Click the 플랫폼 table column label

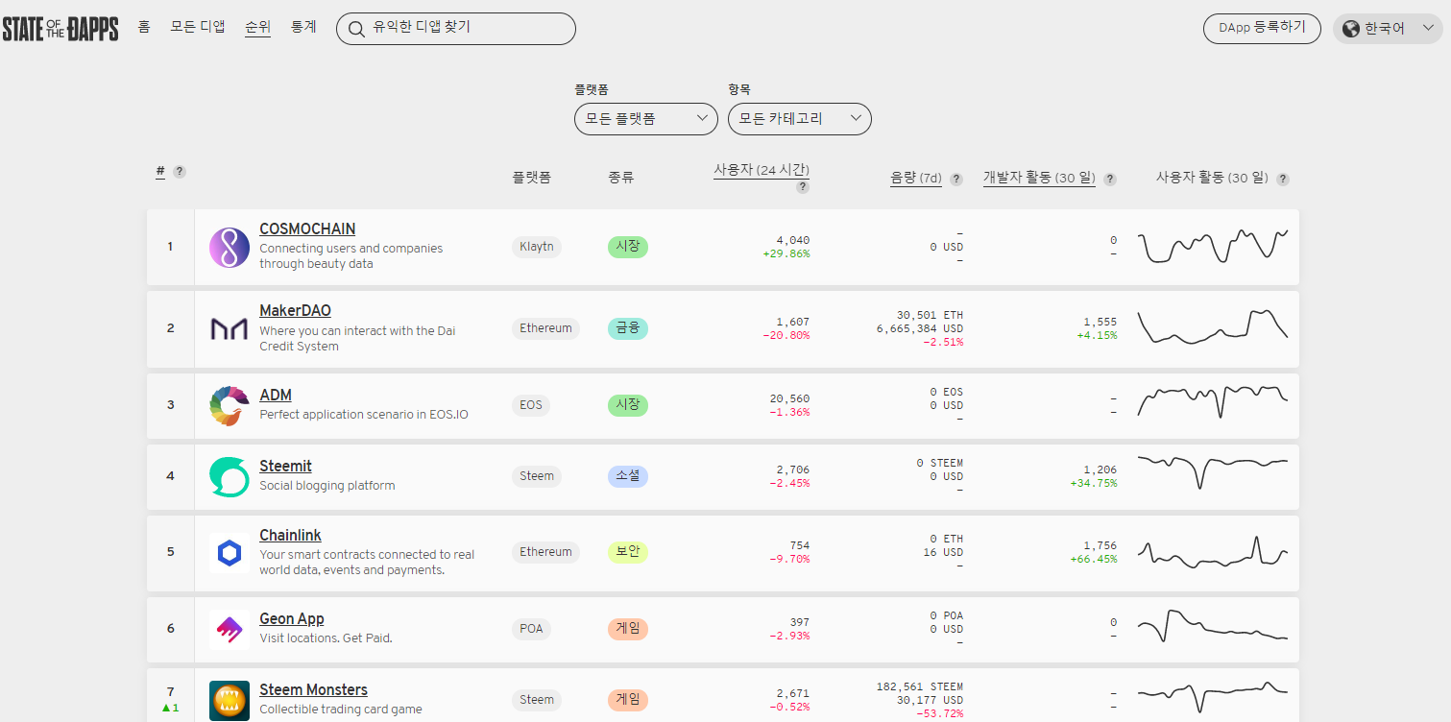coord(531,179)
